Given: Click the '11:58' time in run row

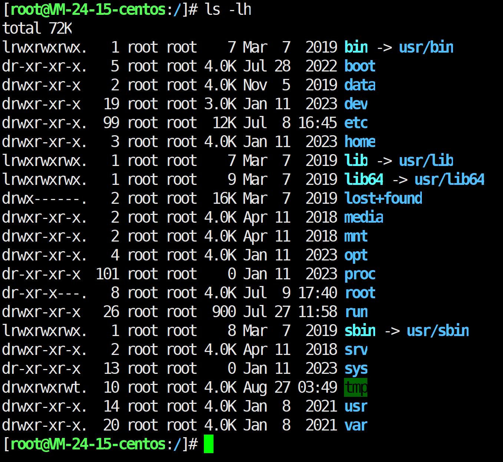Looking at the screenshot, I should coord(318,312).
